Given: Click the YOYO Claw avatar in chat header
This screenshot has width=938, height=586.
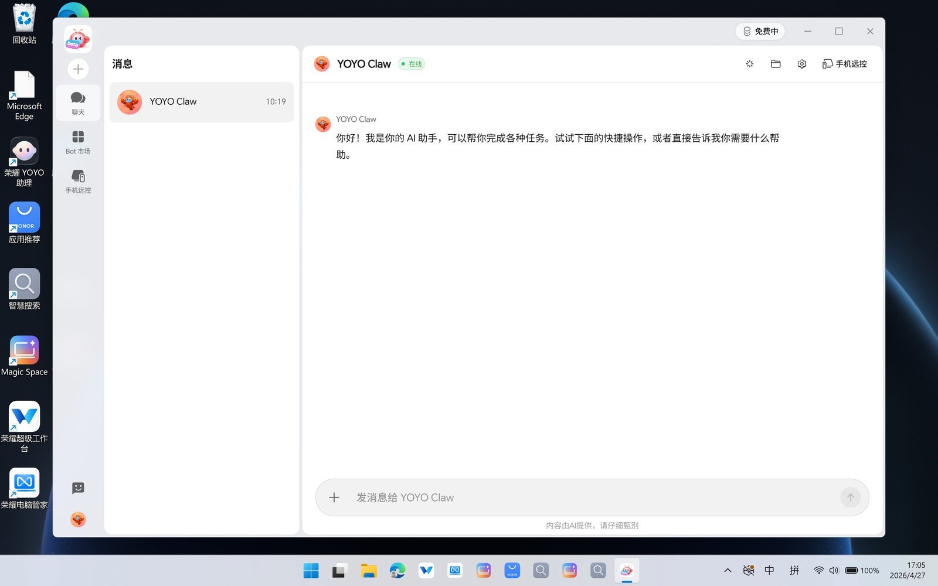Looking at the screenshot, I should (x=322, y=64).
